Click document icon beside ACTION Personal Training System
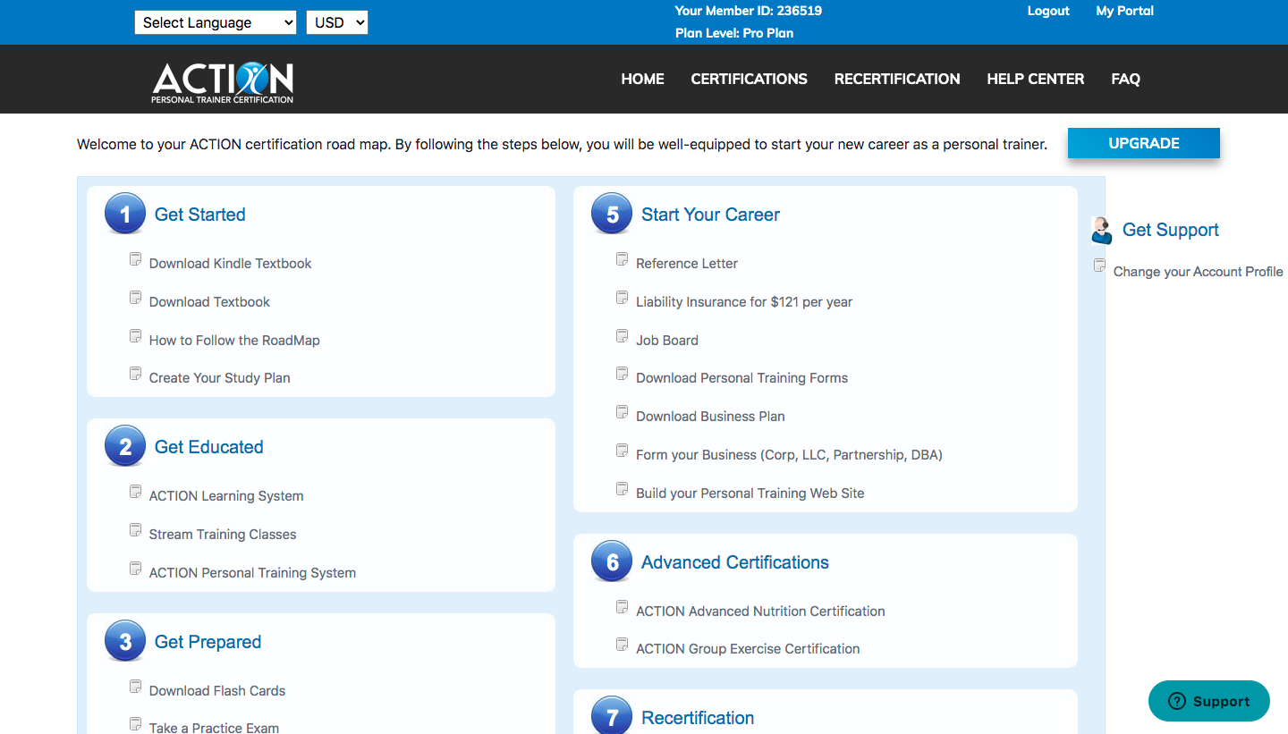Image resolution: width=1288 pixels, height=734 pixels. 135,569
